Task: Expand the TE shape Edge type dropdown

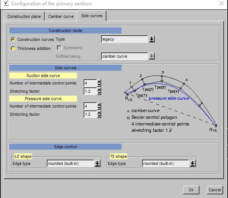Action: [192, 163]
